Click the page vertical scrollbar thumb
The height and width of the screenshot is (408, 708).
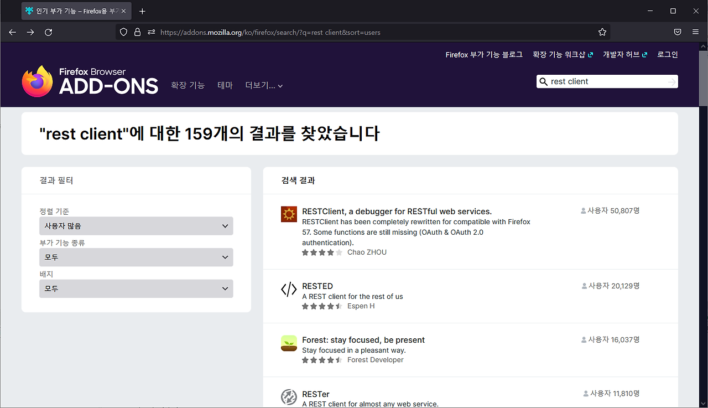point(703,78)
